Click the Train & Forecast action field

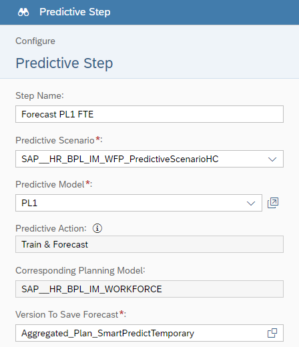click(x=149, y=244)
